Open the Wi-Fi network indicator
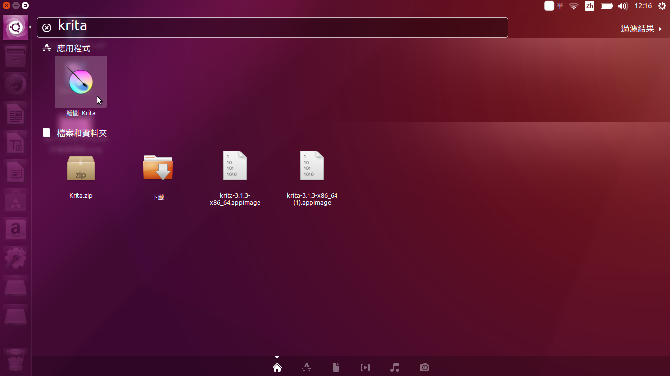 [574, 6]
